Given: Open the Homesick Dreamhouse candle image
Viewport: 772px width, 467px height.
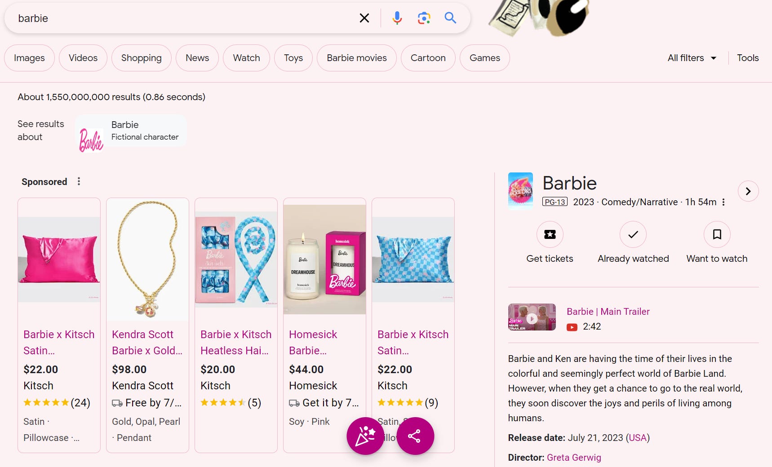Looking at the screenshot, I should pyautogui.click(x=324, y=260).
